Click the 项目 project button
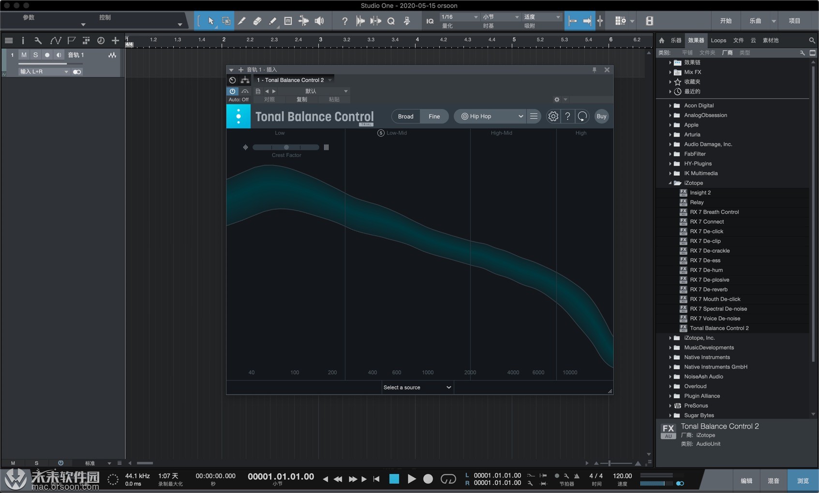This screenshot has width=819, height=493. [x=794, y=21]
